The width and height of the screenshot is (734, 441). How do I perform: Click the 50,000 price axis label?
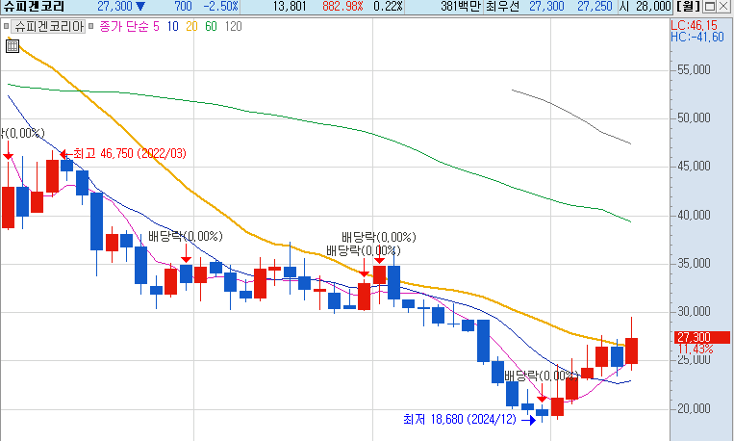point(694,118)
